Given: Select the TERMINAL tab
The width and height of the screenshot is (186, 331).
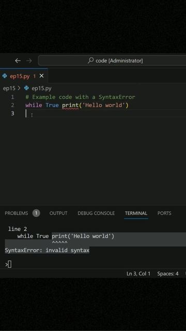Looking at the screenshot, I should pos(136,213).
